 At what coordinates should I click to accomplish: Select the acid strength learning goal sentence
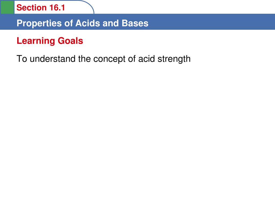click(103, 59)
